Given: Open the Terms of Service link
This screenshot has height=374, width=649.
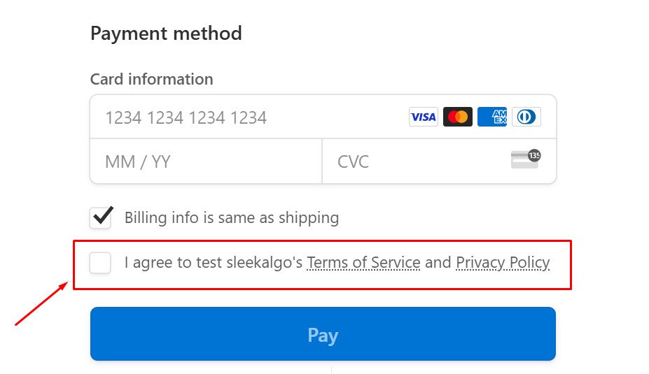Looking at the screenshot, I should tap(363, 263).
